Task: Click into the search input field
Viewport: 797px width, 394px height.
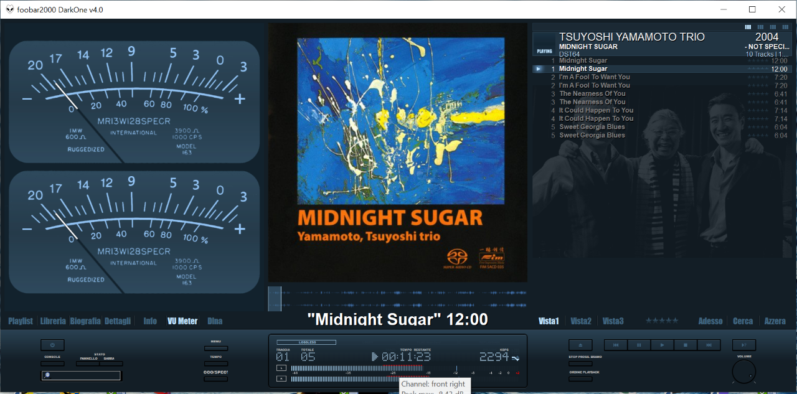Action: [x=82, y=375]
